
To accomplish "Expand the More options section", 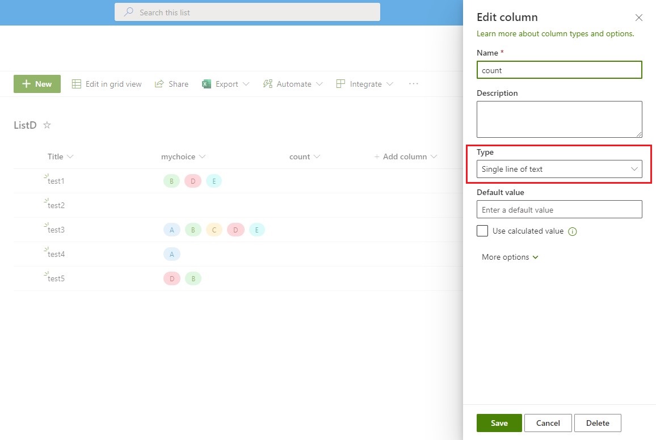I will [x=510, y=257].
